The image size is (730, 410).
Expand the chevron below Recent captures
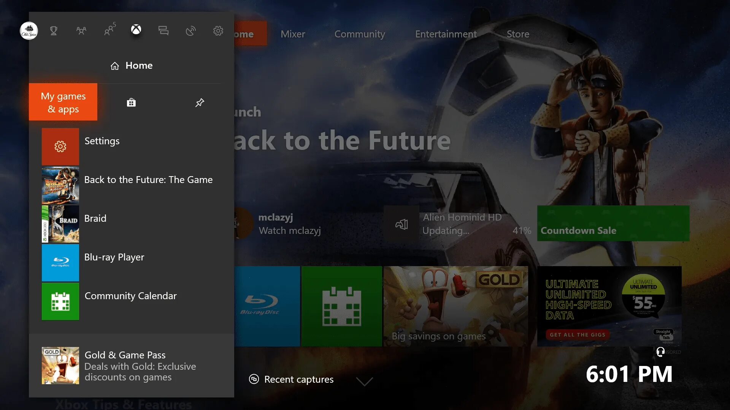point(364,381)
